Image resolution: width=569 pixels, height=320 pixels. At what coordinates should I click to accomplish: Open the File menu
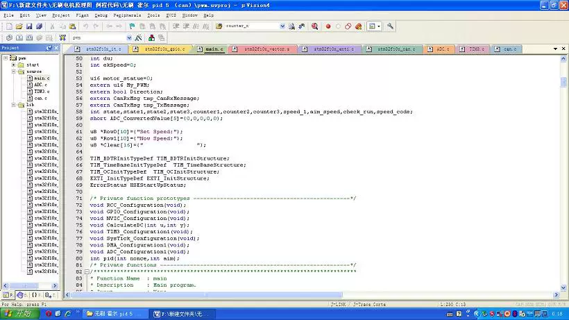click(8, 15)
